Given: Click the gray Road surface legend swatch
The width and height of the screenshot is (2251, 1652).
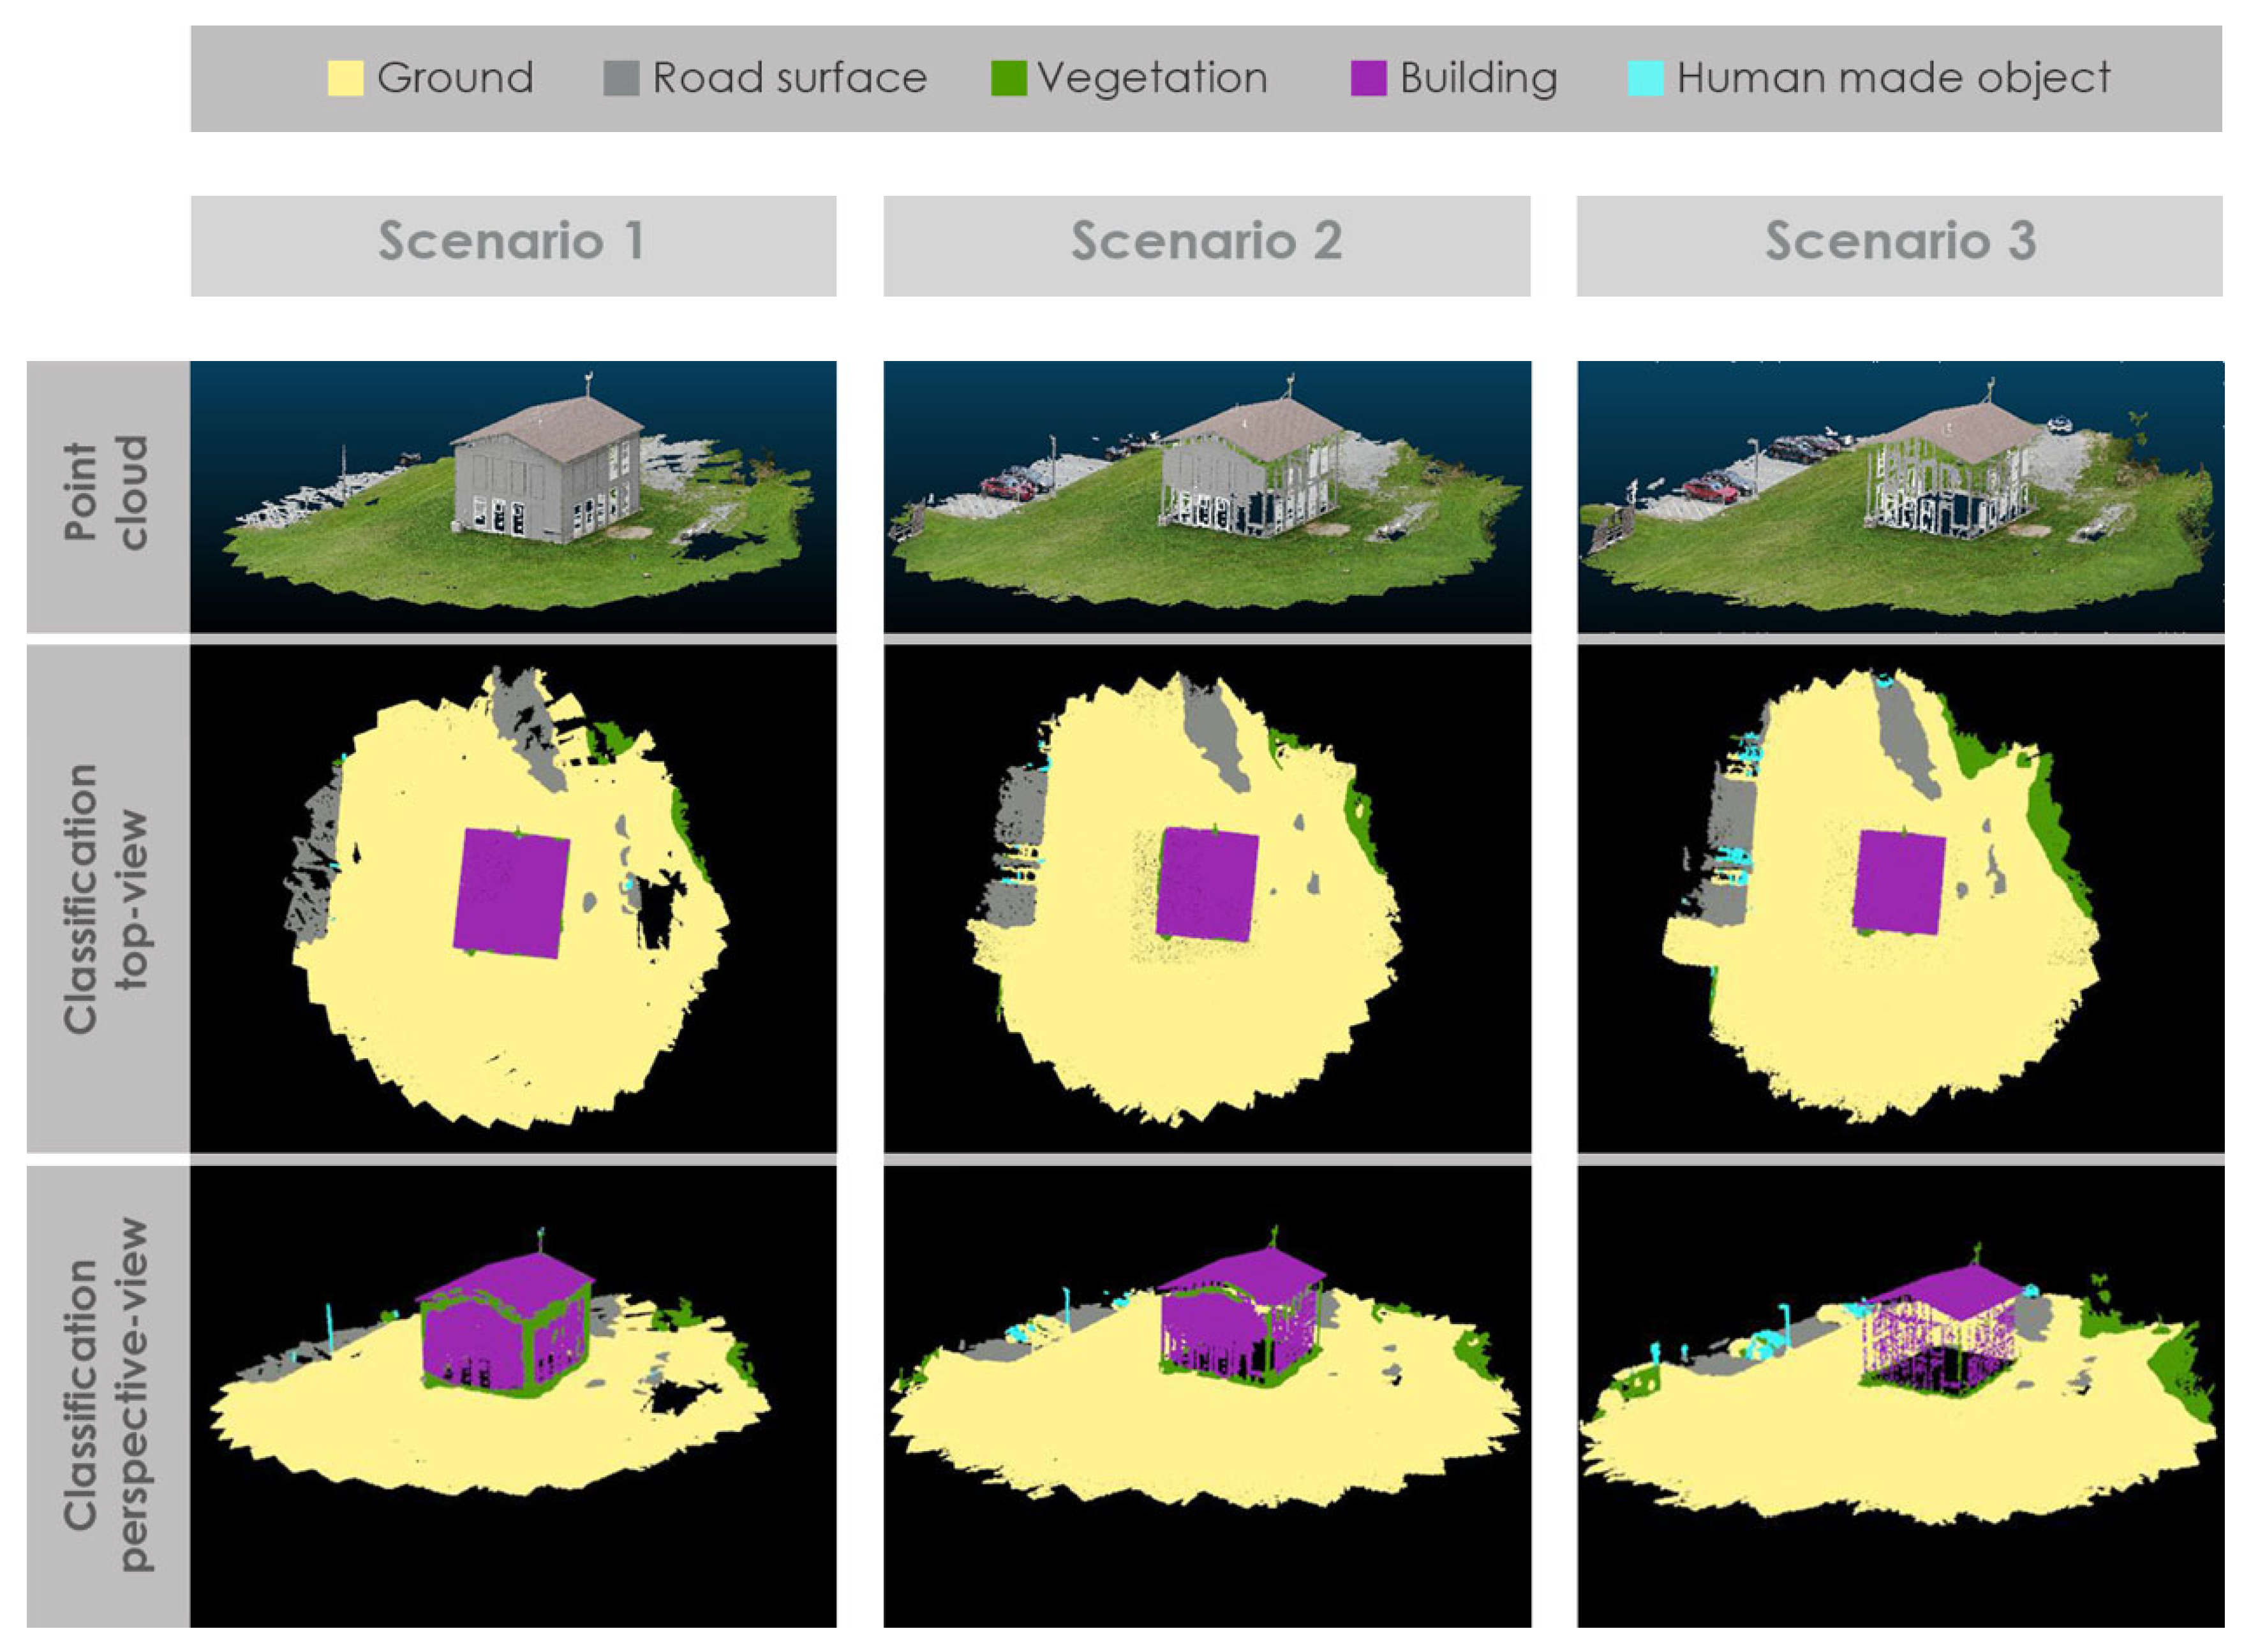Looking at the screenshot, I should tap(621, 79).
